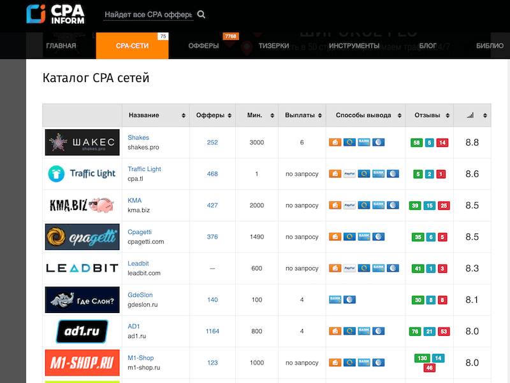Sort table by Отзывы column
510x383 pixels.
coord(429,115)
